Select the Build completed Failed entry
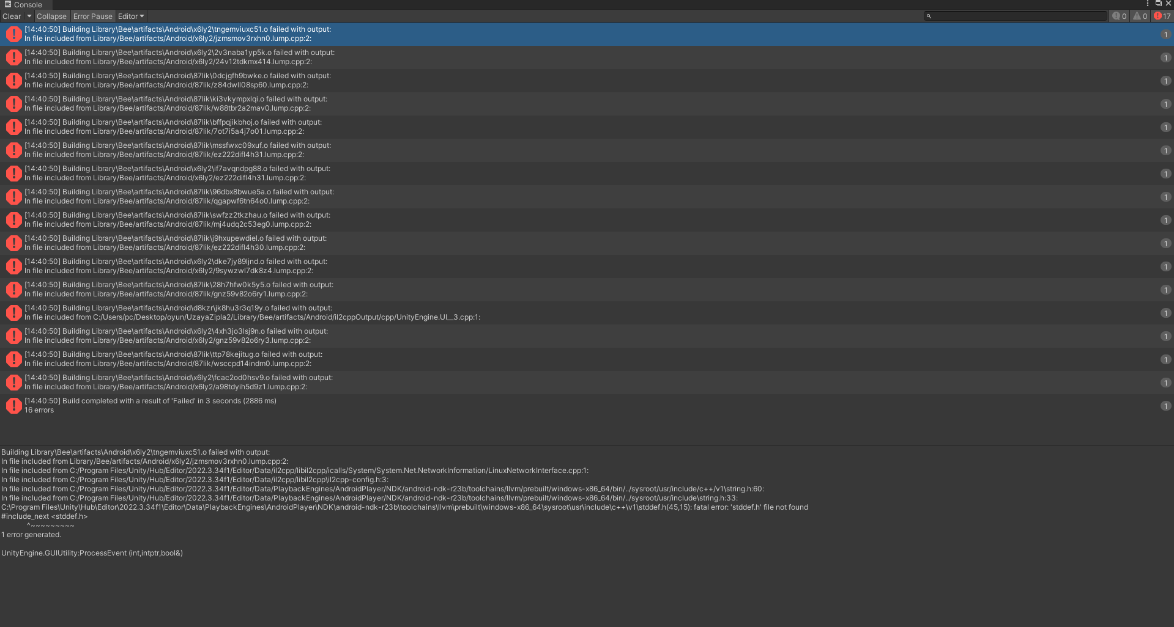This screenshot has height=627, width=1174. 587,406
